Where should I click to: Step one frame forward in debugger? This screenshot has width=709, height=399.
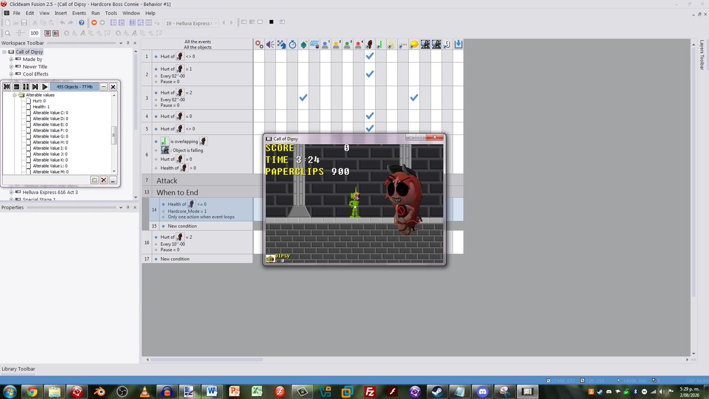pyautogui.click(x=35, y=87)
